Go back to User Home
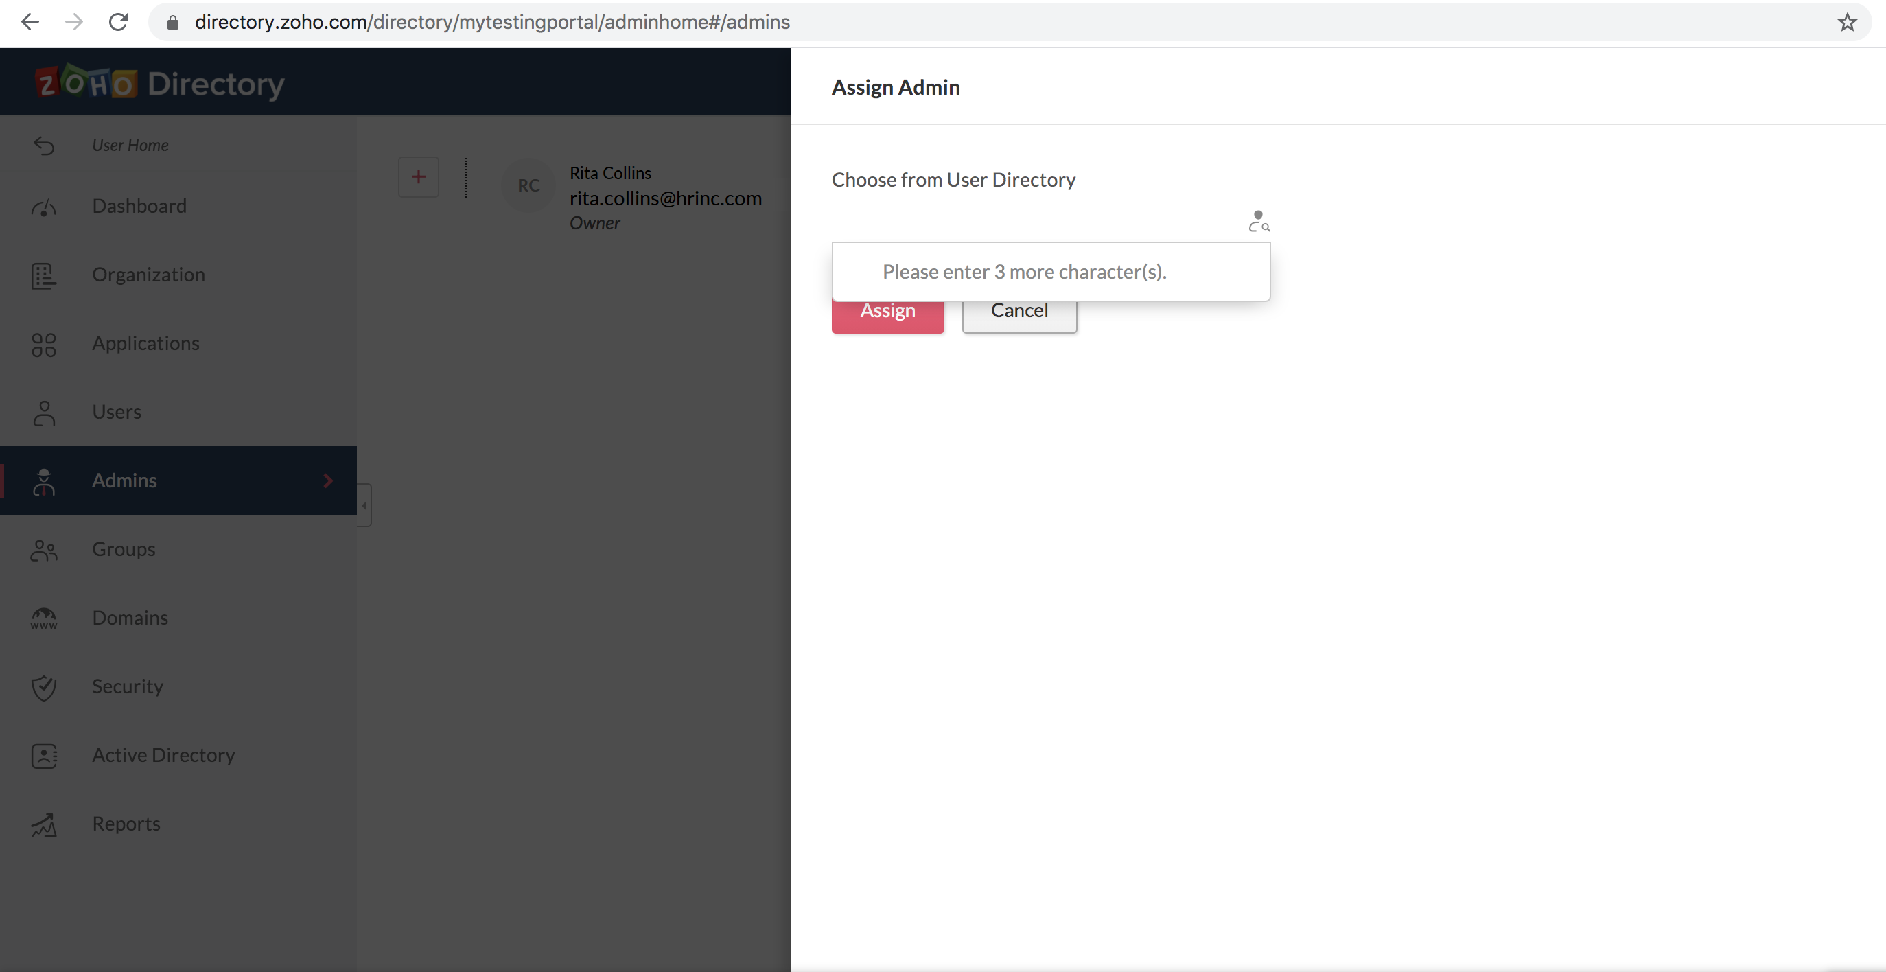 (130, 145)
